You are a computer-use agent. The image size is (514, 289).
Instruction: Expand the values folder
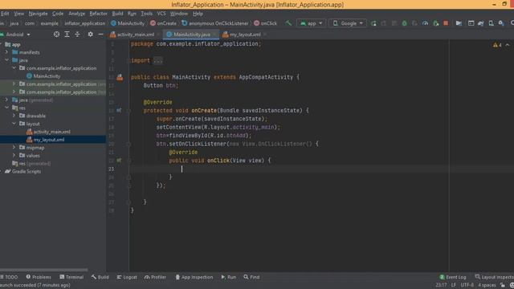click(x=14, y=155)
